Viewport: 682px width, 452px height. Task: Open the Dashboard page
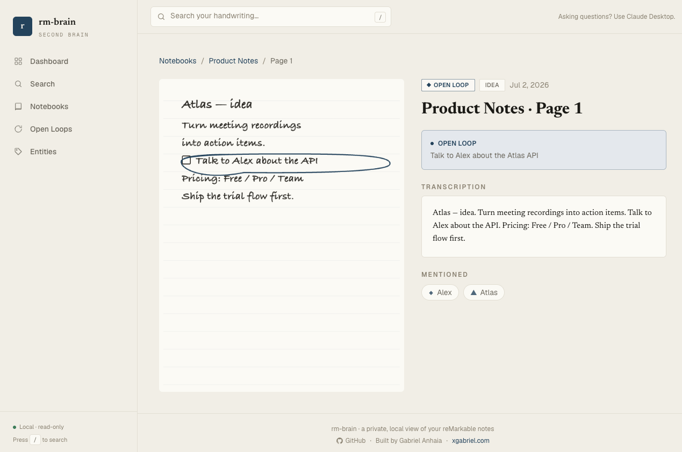click(69, 61)
